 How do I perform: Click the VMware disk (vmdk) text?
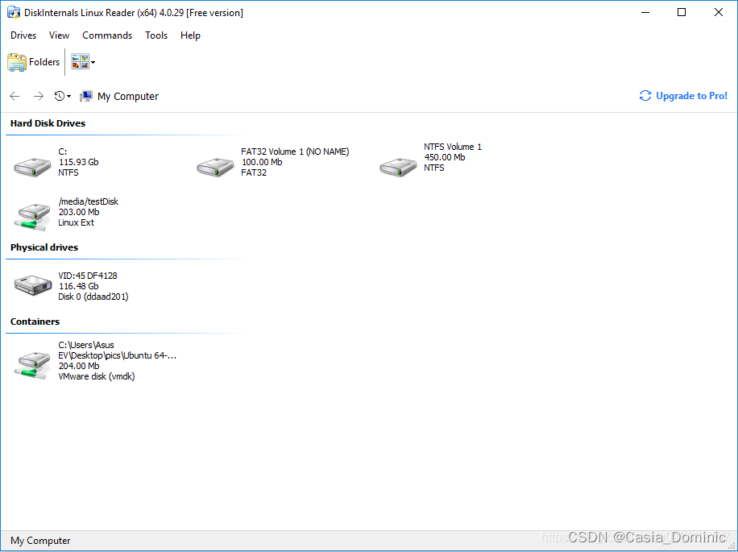coord(97,376)
